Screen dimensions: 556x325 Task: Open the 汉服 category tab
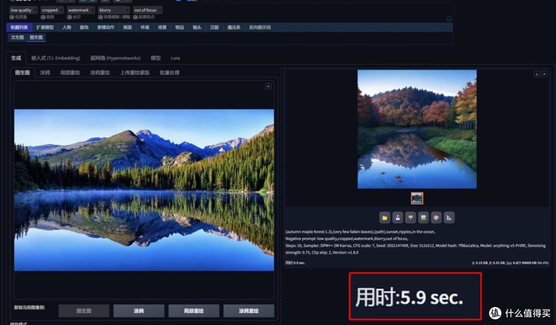click(x=214, y=27)
